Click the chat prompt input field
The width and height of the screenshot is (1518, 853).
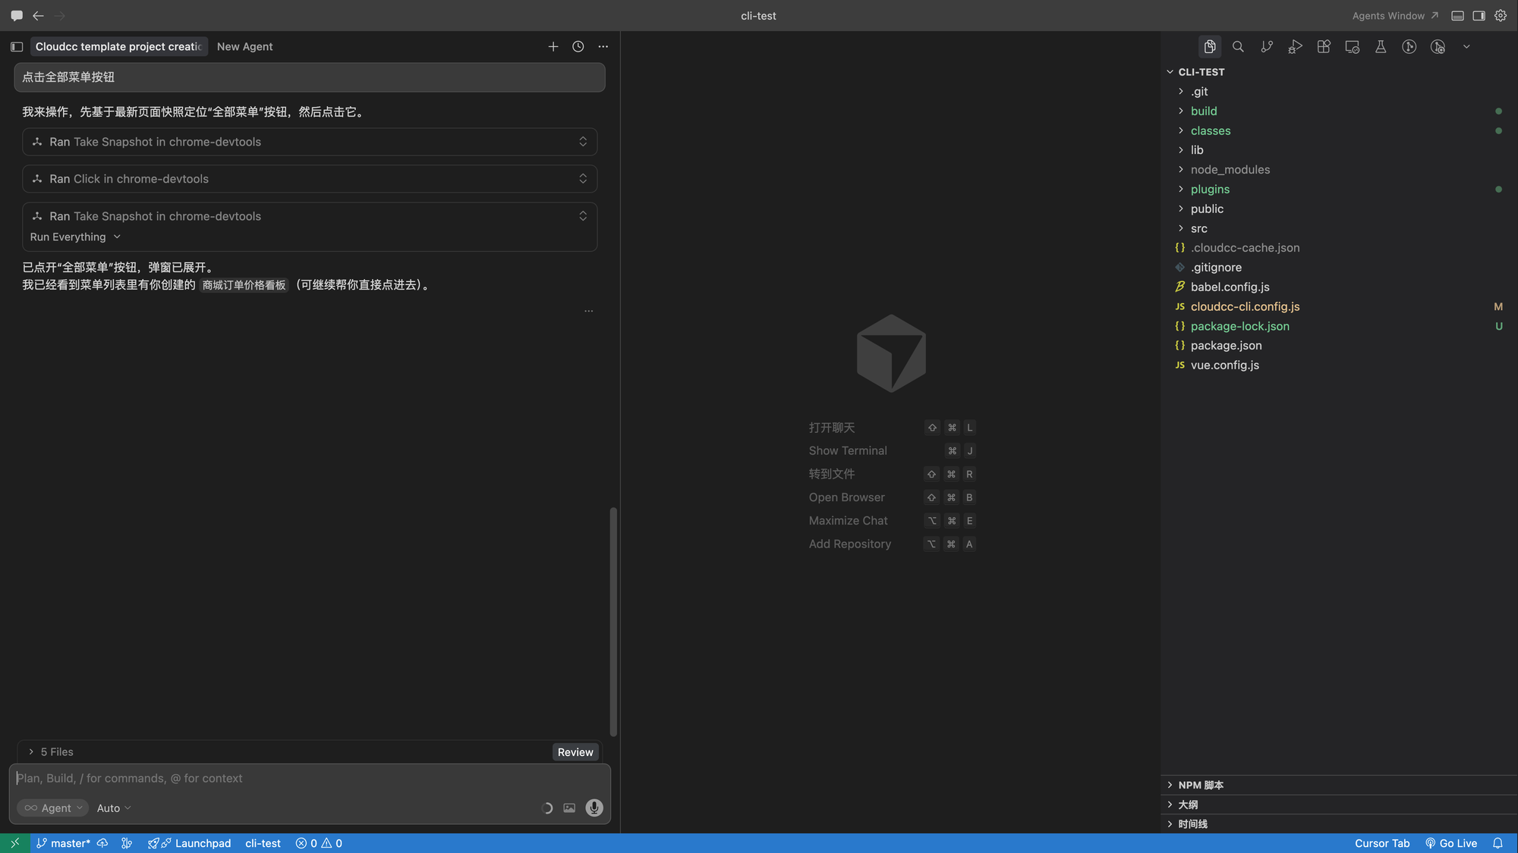point(310,779)
